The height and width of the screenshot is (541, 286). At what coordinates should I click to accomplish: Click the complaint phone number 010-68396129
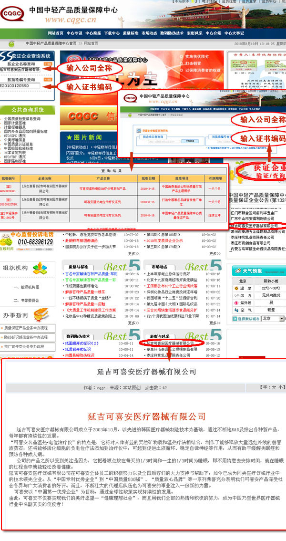35,242
